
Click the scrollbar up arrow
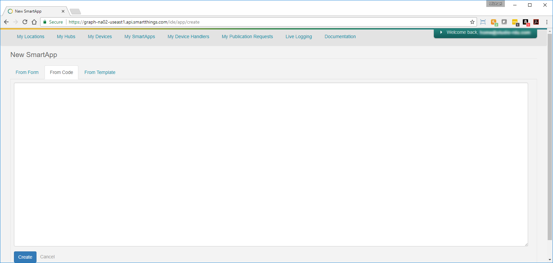click(550, 31)
